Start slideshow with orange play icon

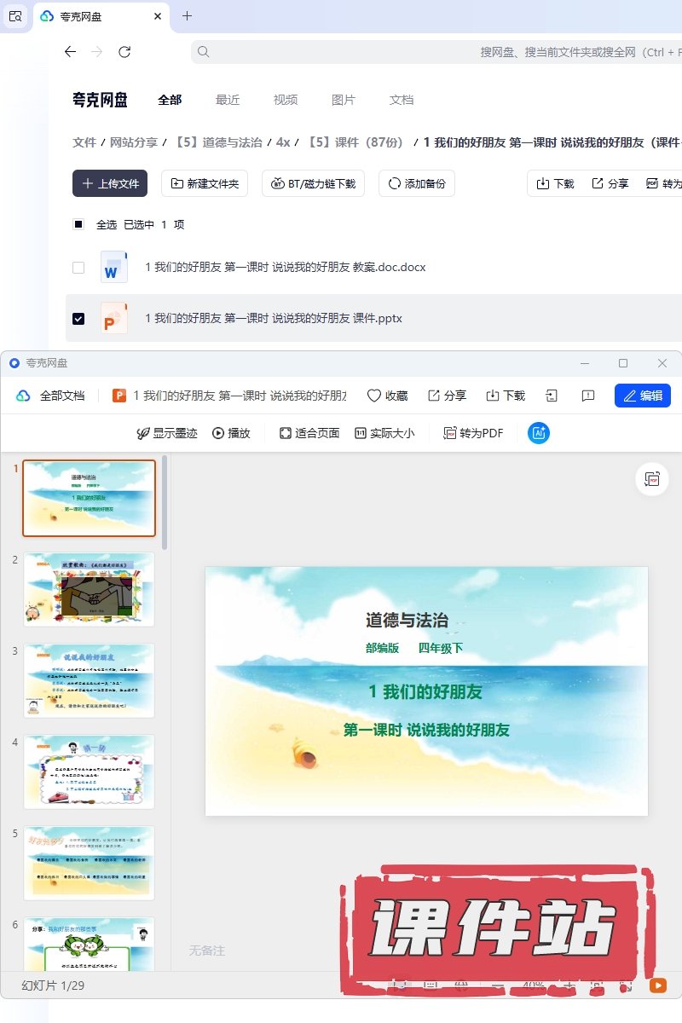(658, 985)
